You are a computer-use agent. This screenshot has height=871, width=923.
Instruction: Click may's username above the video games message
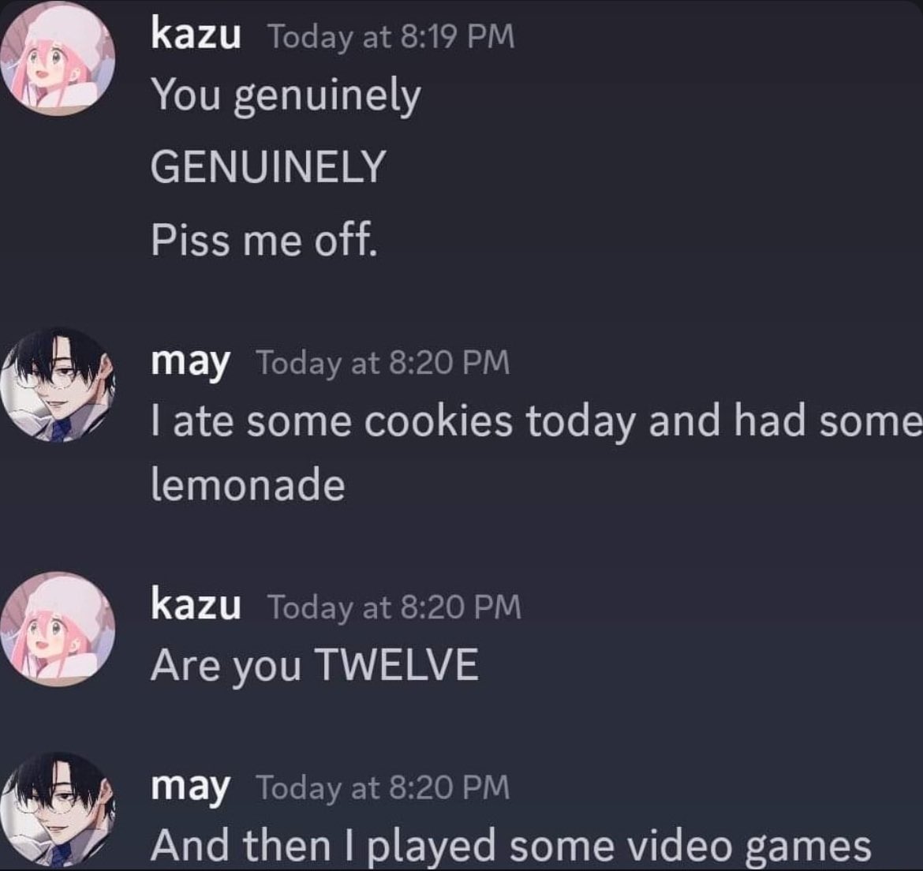point(189,786)
